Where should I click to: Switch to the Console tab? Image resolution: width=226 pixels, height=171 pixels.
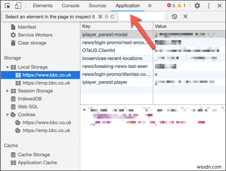pyautogui.click(x=71, y=6)
